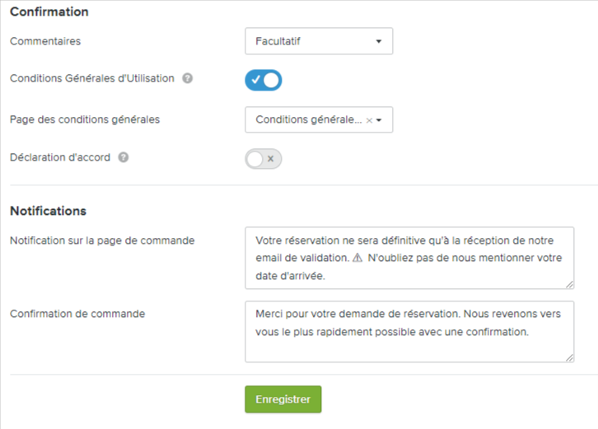Focus the Confirmation de commande message field
The width and height of the screenshot is (598, 429).
pos(409,331)
